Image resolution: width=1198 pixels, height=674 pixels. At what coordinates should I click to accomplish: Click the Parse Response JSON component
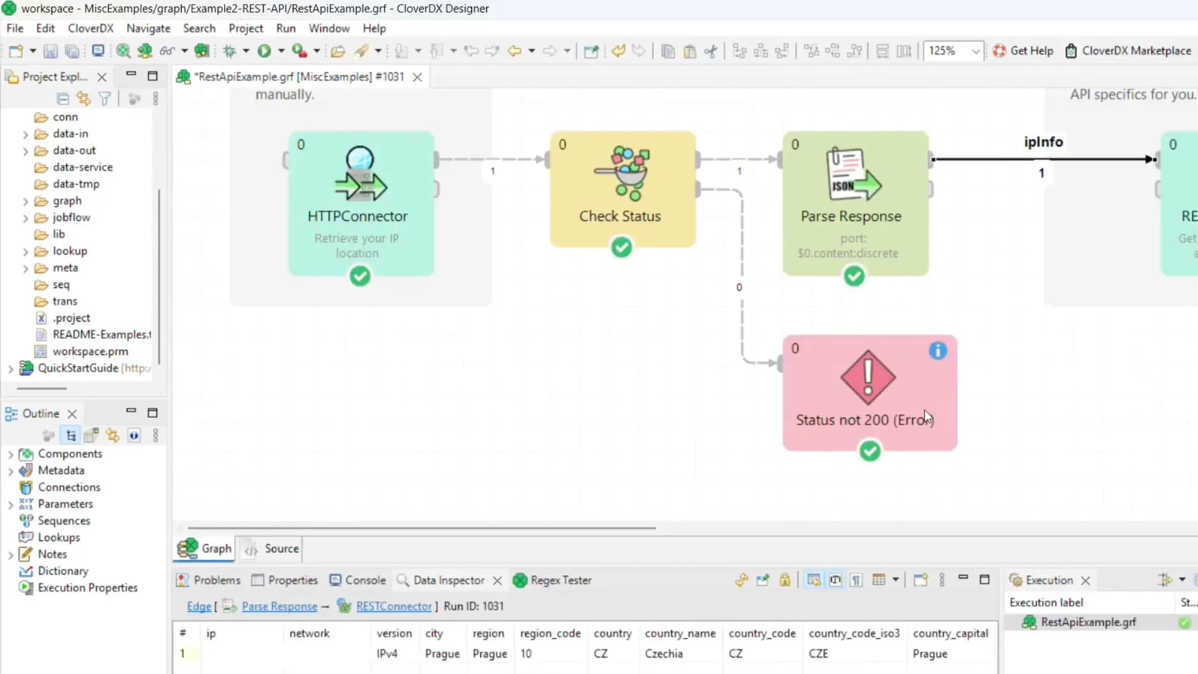point(856,203)
